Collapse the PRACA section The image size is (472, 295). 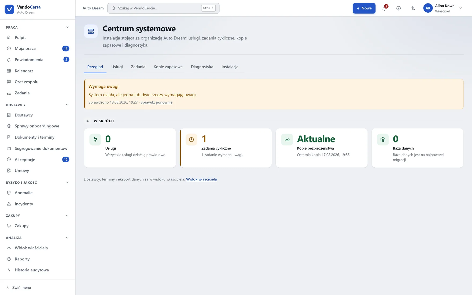pyautogui.click(x=67, y=27)
